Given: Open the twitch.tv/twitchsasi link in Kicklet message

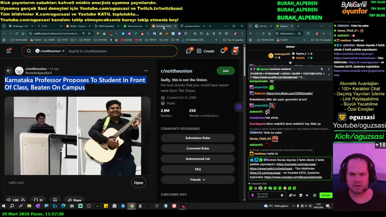Looking at the screenshot, I should tap(271, 169).
